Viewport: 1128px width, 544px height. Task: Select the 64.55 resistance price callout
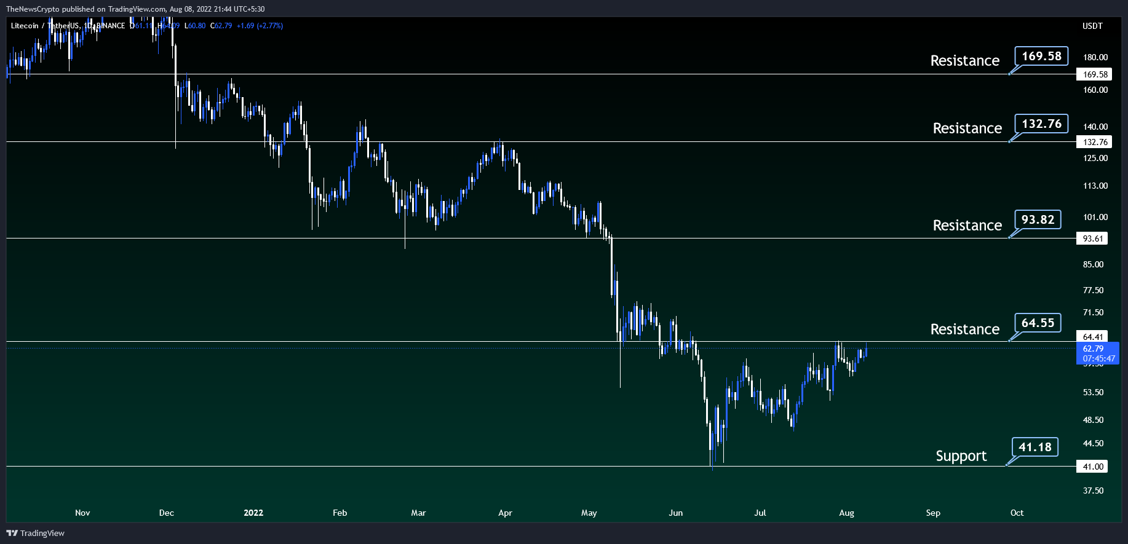1038,323
